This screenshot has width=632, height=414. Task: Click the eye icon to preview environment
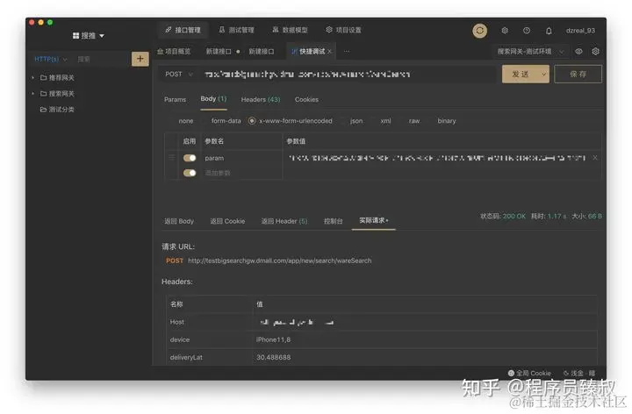click(x=578, y=52)
